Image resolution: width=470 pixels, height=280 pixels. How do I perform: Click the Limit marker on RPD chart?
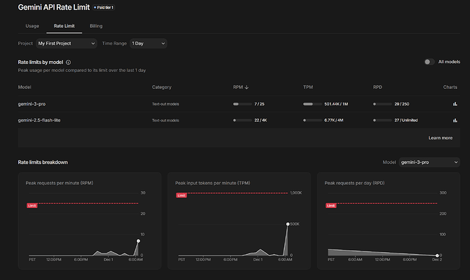[331, 205]
